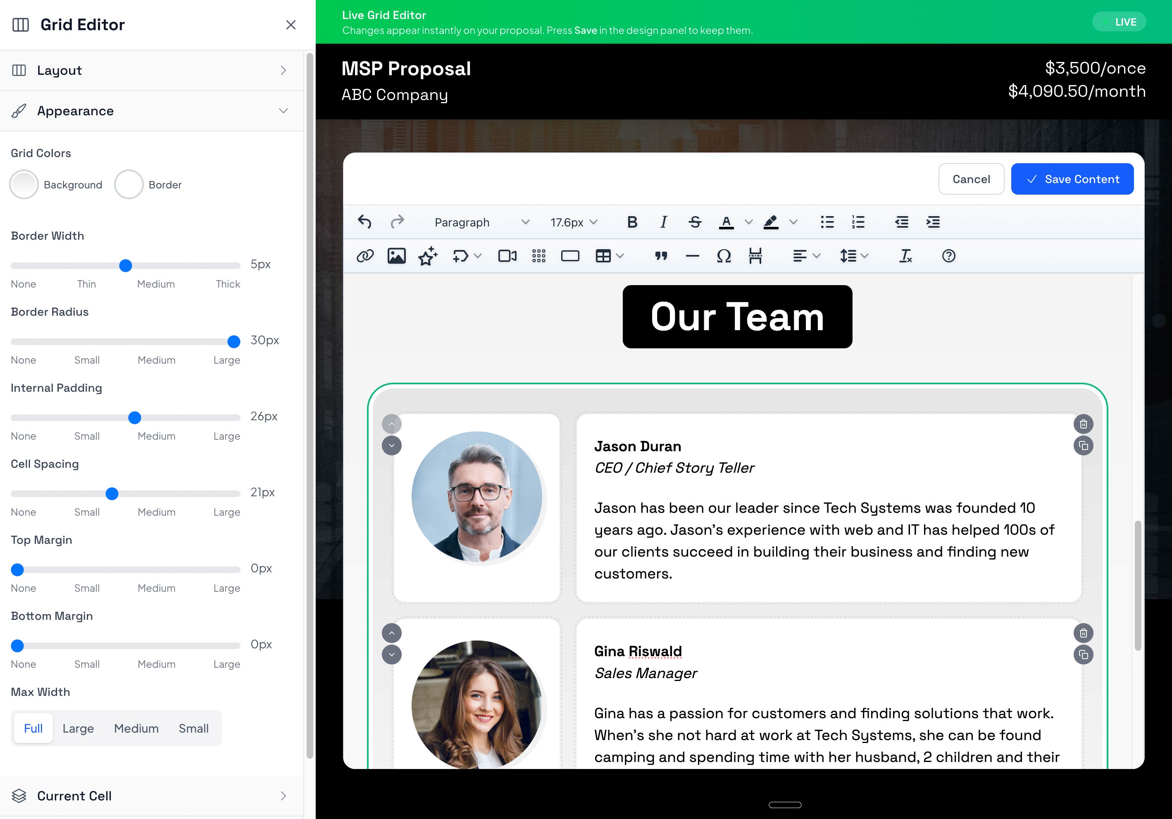This screenshot has width=1172, height=819.
Task: Open the Border color swatch
Action: click(129, 184)
